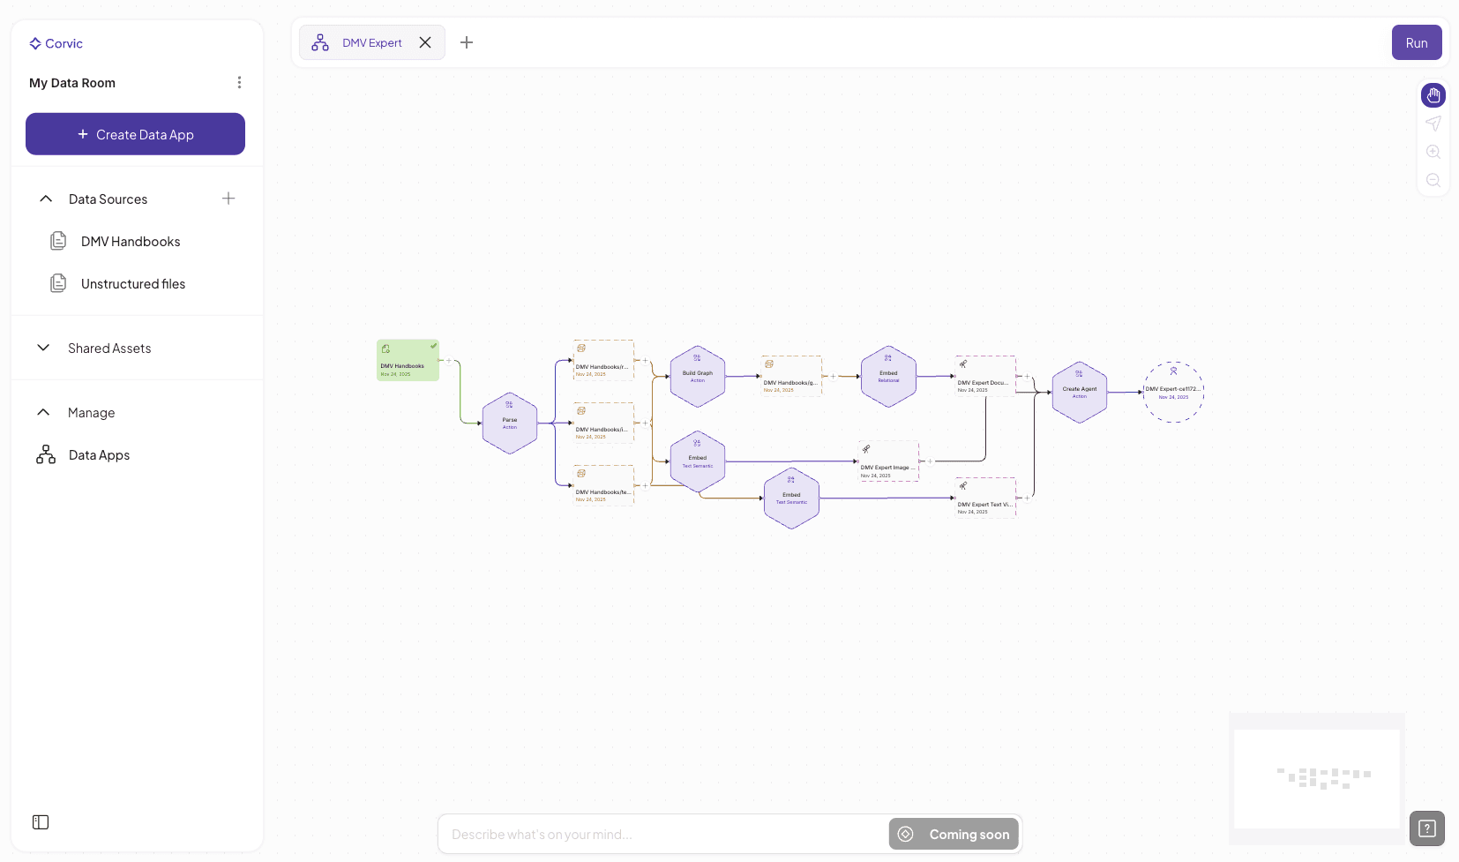Open My Data Room options menu
Image resolution: width=1459 pixels, height=862 pixels.
[239, 82]
